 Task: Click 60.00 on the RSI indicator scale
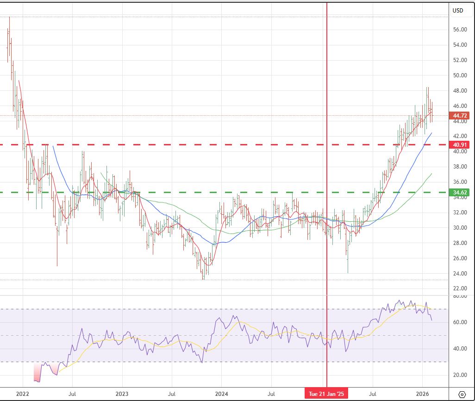click(460, 322)
